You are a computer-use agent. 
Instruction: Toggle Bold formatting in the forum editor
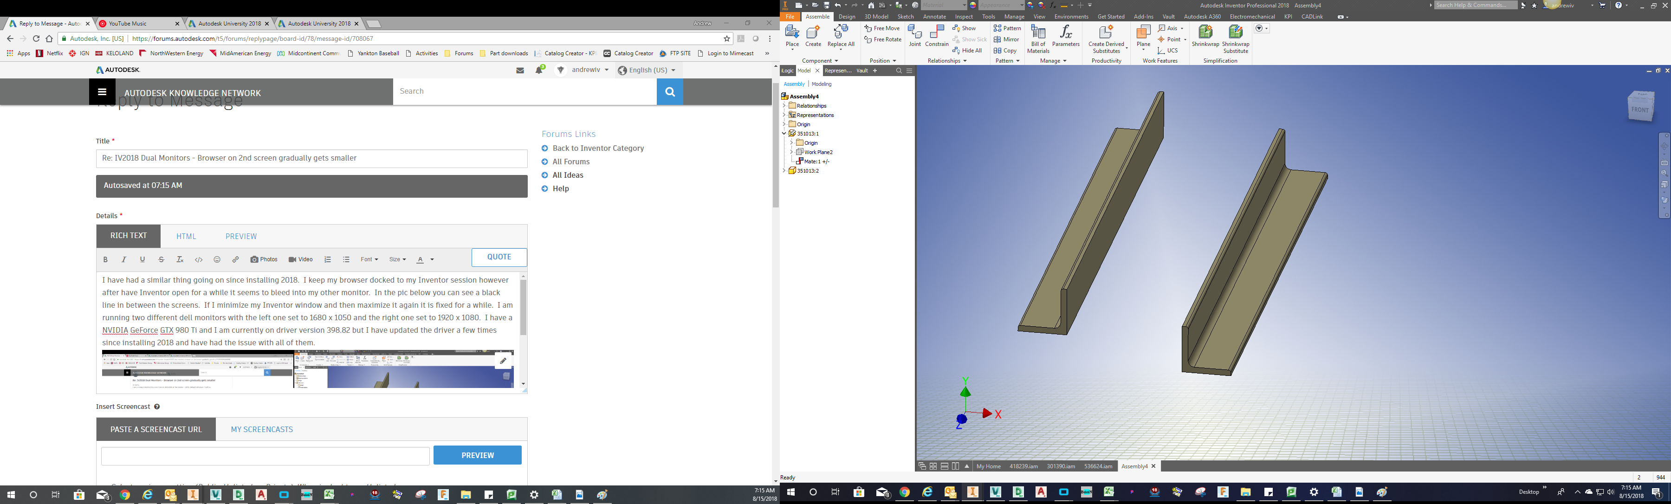pos(105,259)
